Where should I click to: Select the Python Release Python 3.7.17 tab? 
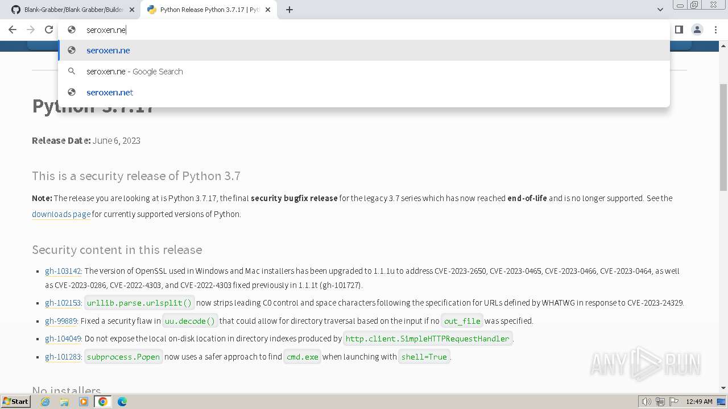(x=209, y=10)
